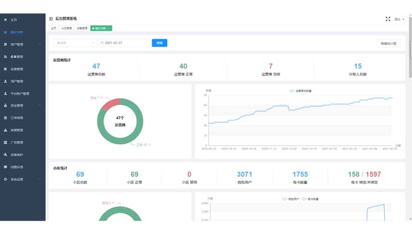412x232 pixels.
Task: Toggle the 电卡数量 legend series
Action: (x=310, y=199)
